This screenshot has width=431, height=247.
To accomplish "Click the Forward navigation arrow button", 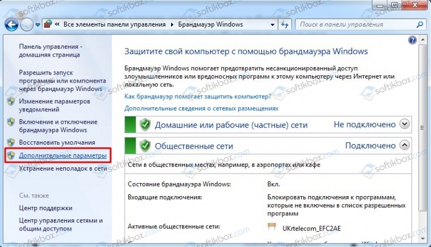I will [27, 25].
